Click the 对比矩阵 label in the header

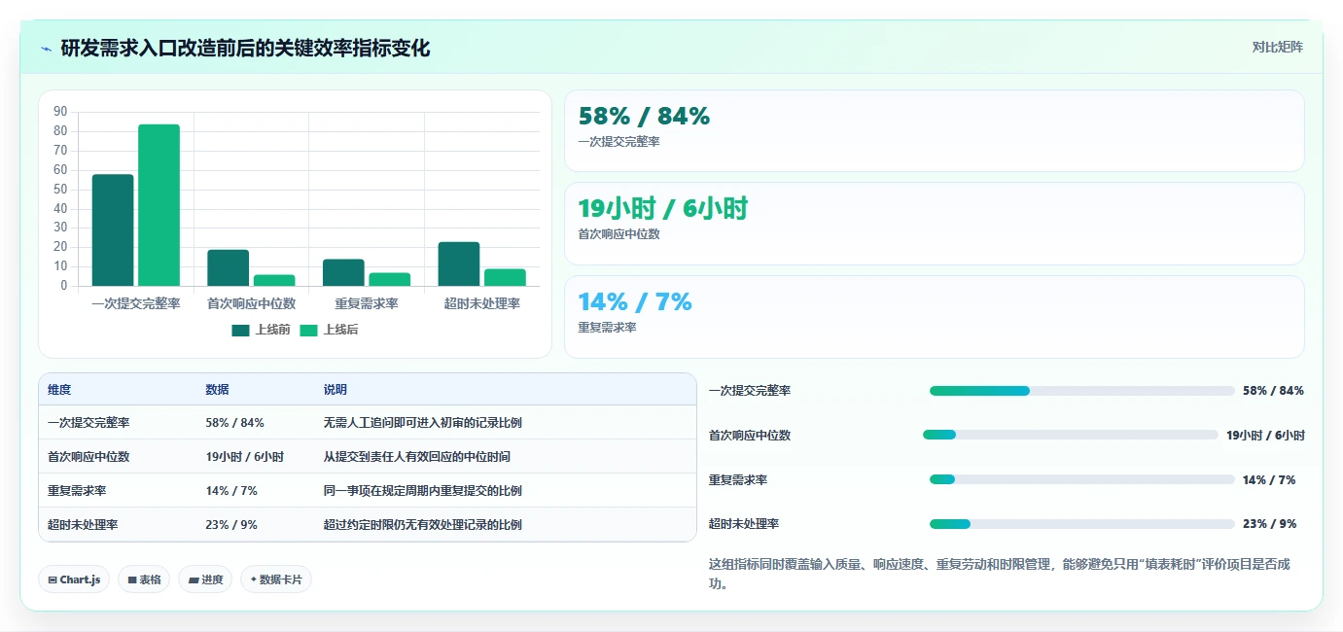[x=1277, y=47]
